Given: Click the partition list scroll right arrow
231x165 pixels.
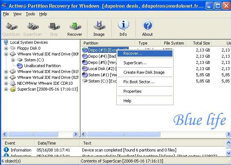Looking at the screenshot, I should coord(228,134).
